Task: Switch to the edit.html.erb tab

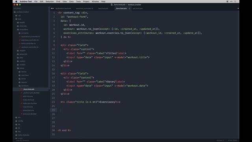Action: (137, 8)
